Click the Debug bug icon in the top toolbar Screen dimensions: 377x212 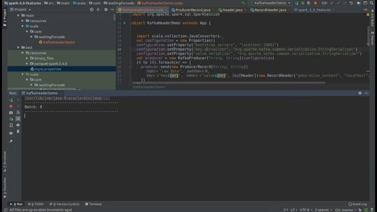[x=303, y=3]
